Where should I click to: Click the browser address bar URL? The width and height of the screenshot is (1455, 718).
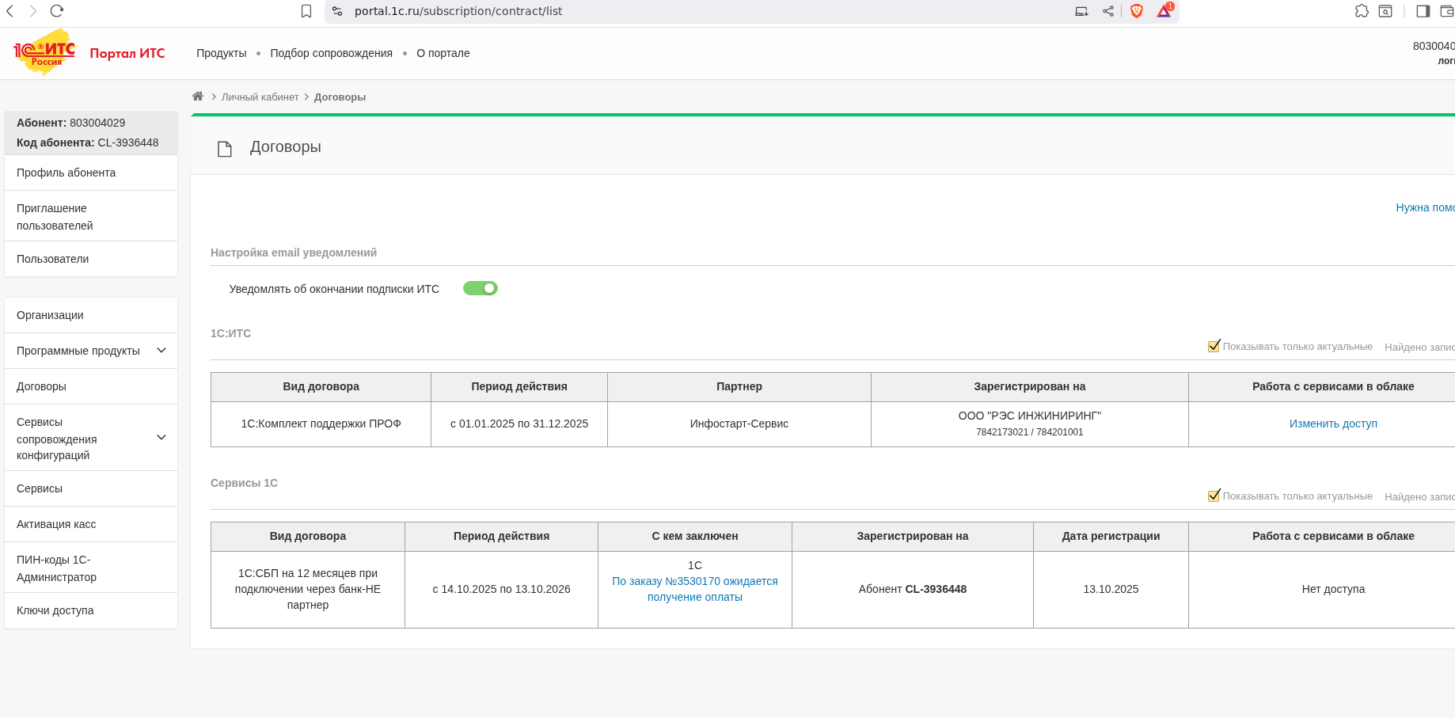point(458,11)
